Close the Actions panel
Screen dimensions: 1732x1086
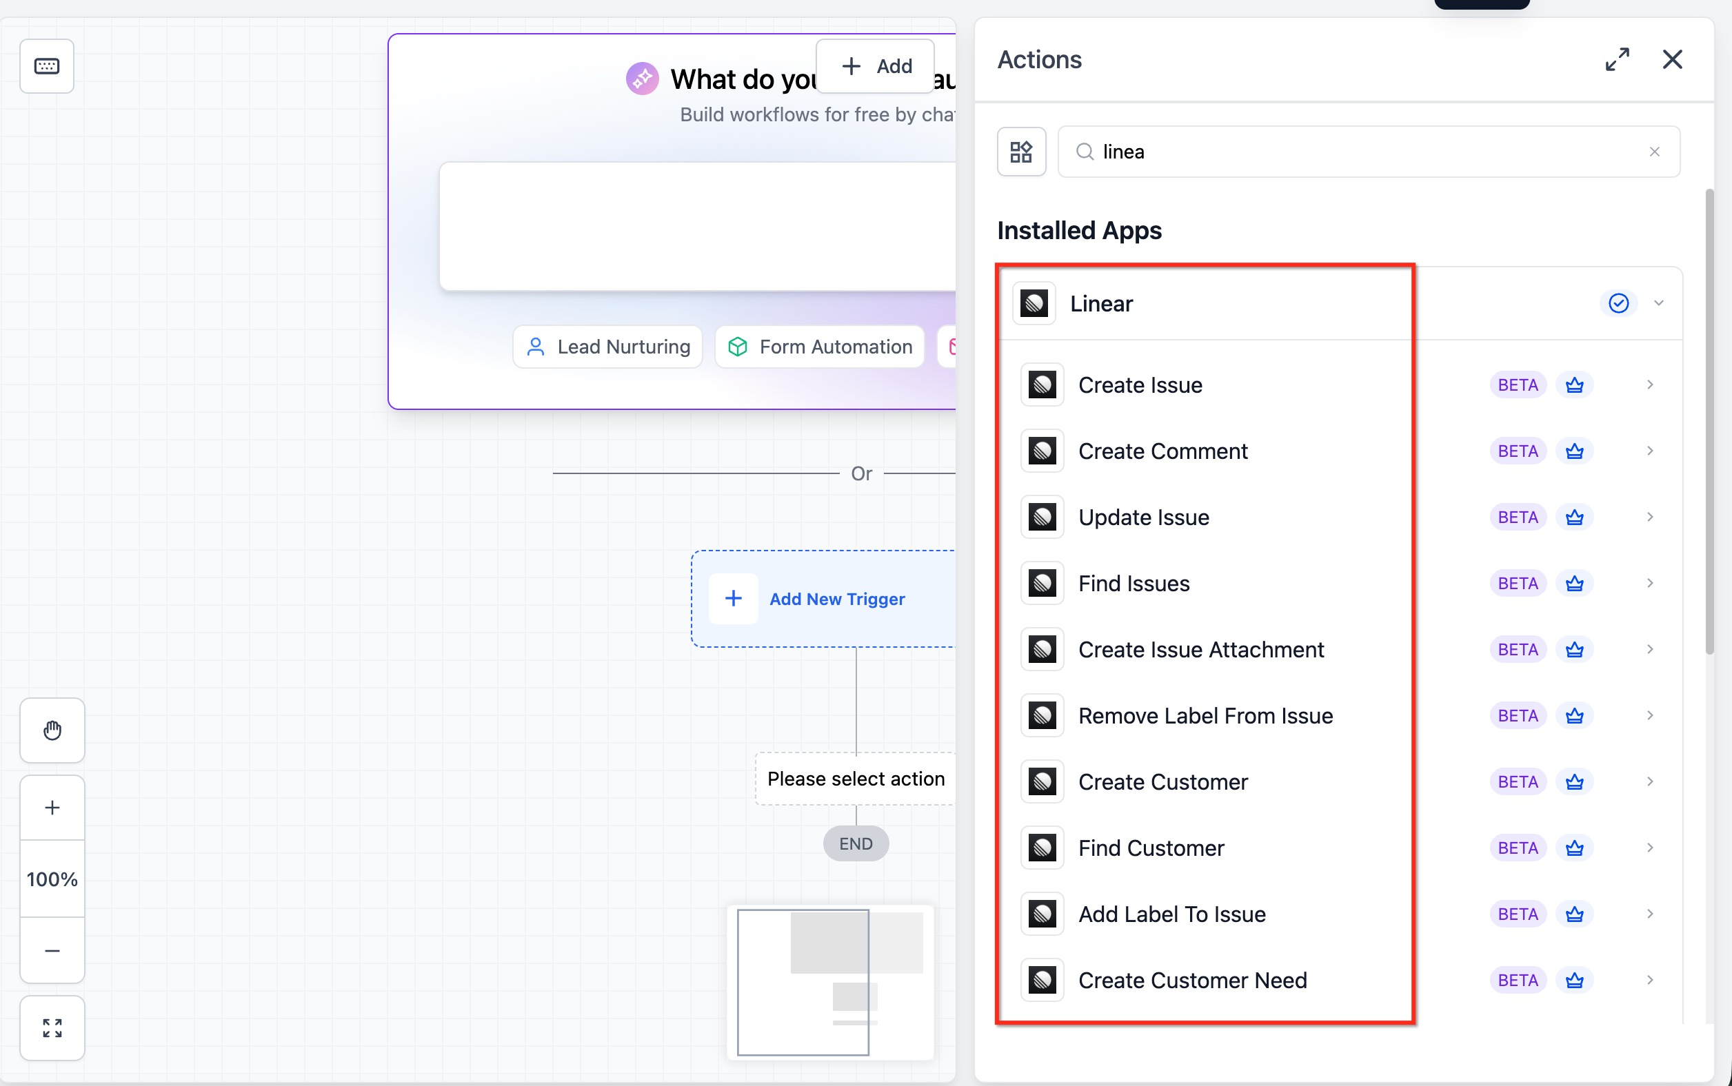tap(1672, 60)
